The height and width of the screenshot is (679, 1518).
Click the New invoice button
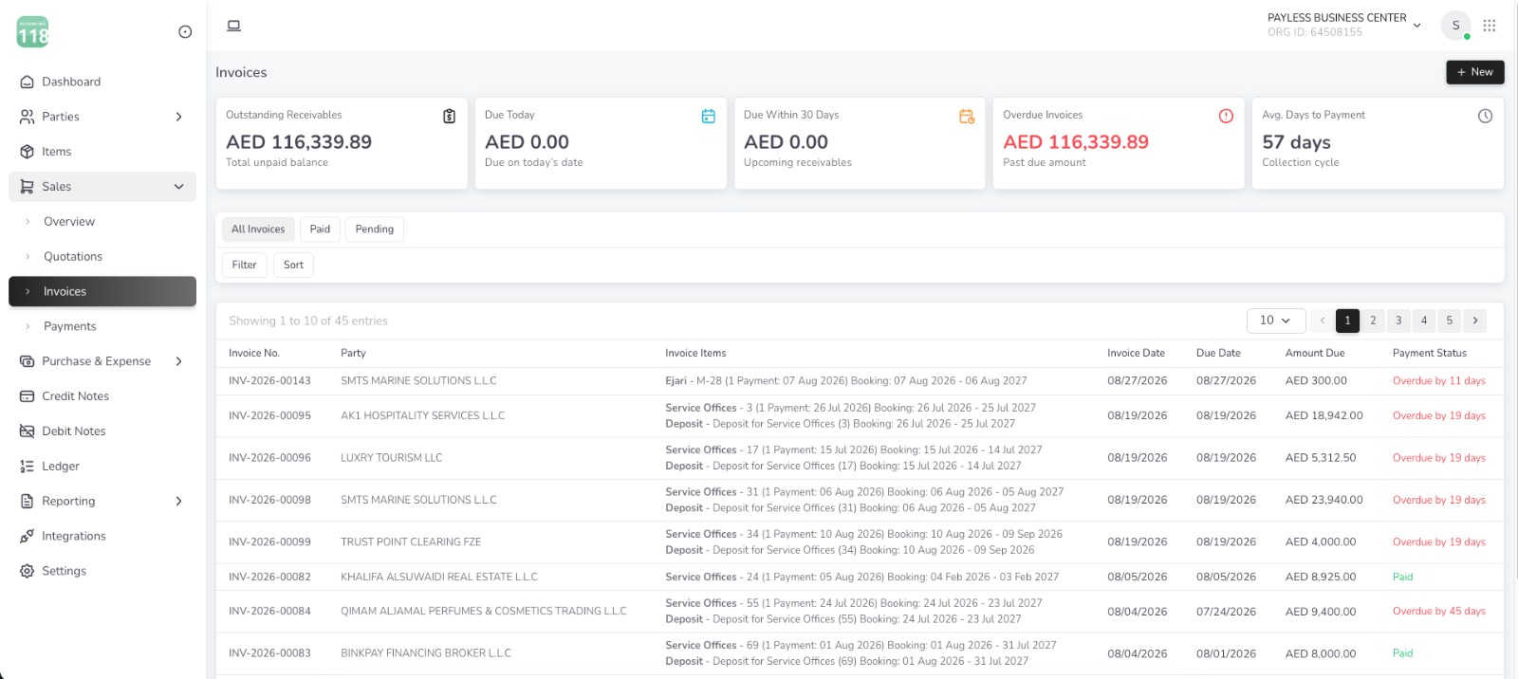point(1474,72)
